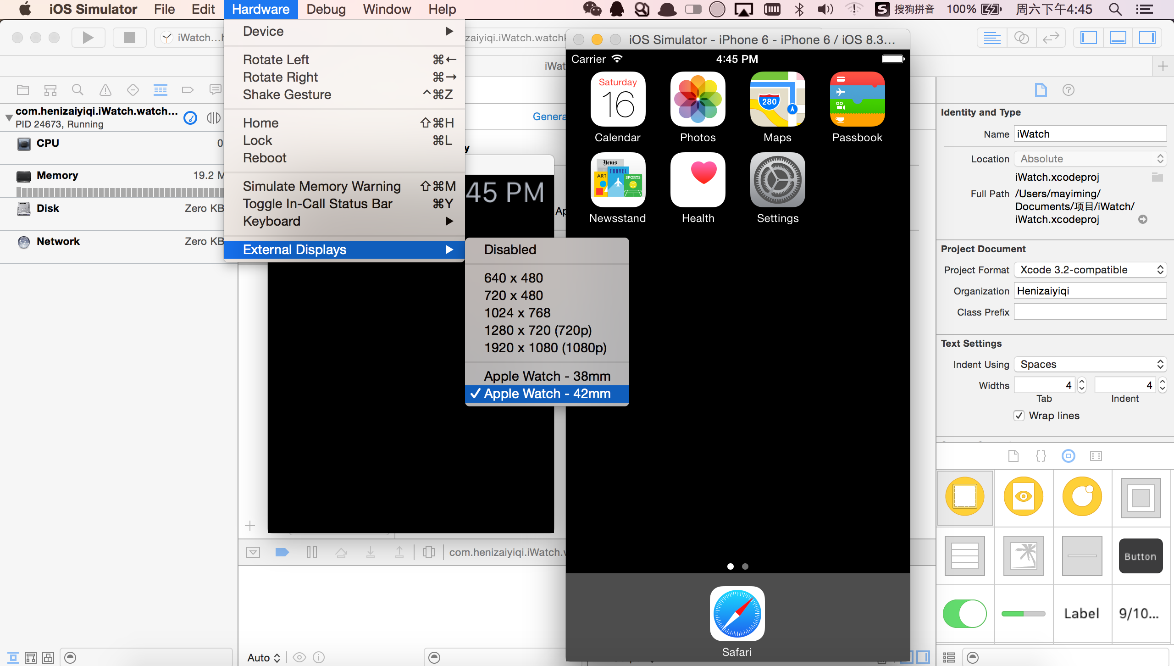Launch the Health app

(698, 180)
